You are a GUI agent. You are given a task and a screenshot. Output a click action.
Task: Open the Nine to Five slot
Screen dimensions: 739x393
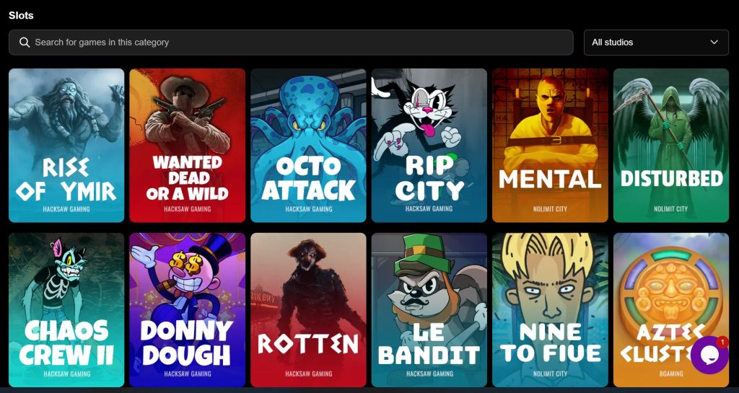pyautogui.click(x=550, y=309)
